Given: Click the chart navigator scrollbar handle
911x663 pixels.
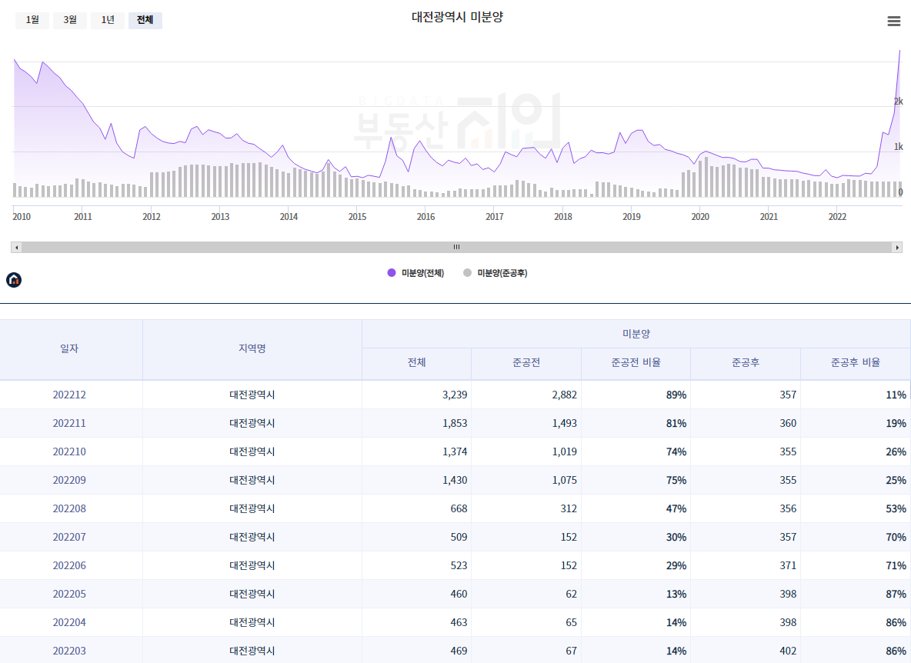Looking at the screenshot, I should (x=457, y=248).
